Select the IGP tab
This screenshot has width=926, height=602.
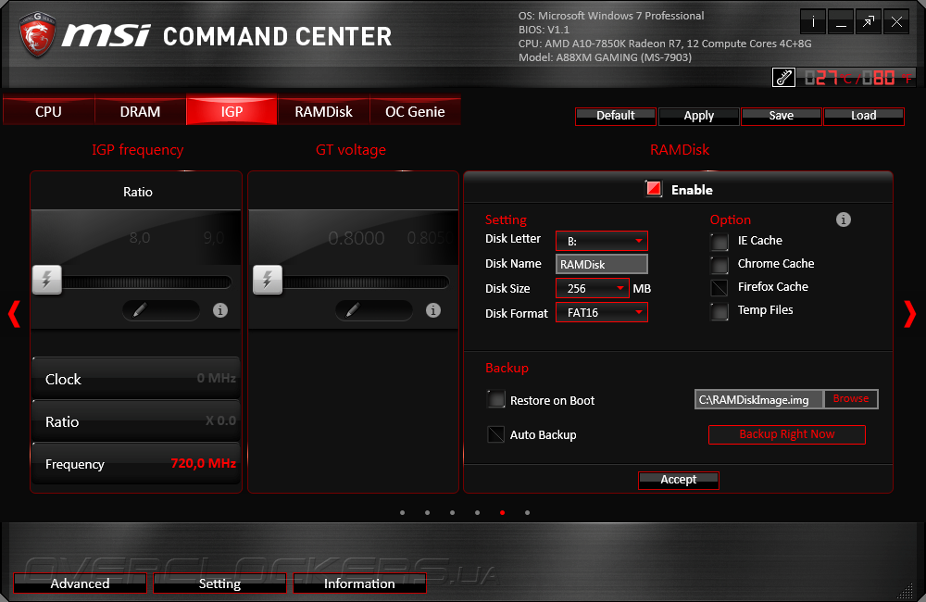pyautogui.click(x=231, y=111)
